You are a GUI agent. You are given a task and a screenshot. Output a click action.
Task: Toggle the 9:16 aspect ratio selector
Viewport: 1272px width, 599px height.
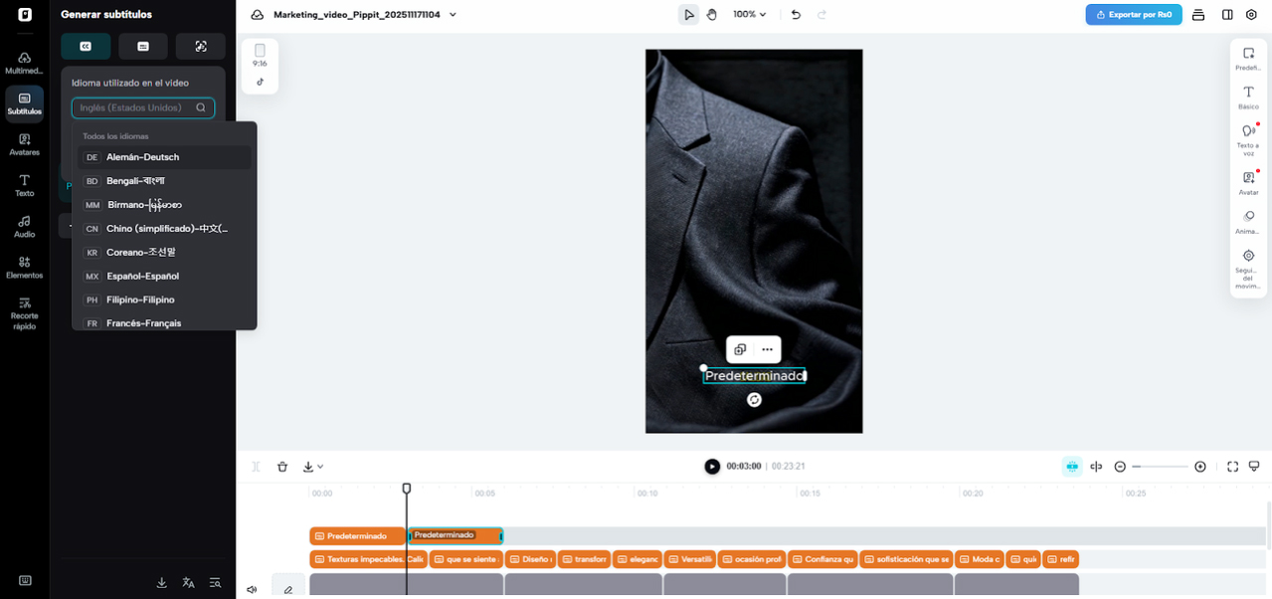[x=260, y=55]
